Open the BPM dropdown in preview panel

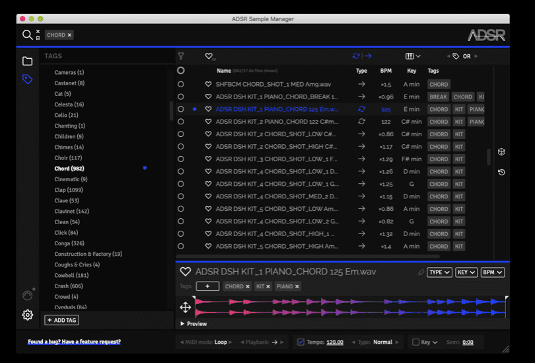click(492, 272)
